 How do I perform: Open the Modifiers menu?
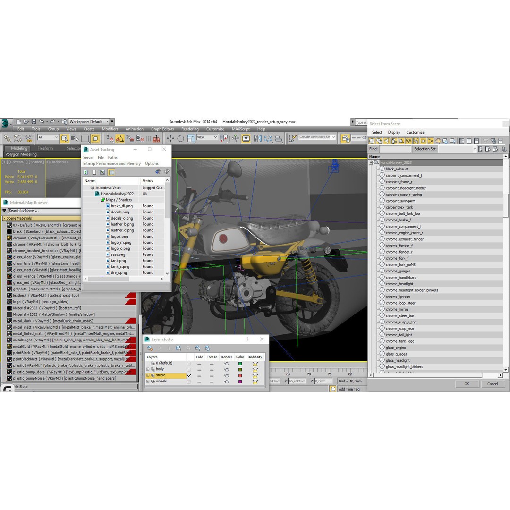tap(110, 129)
